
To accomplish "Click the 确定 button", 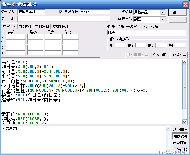I will pos(178,12).
